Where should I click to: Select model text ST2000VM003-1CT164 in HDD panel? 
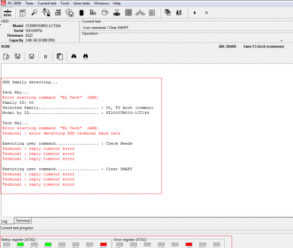(x=43, y=26)
